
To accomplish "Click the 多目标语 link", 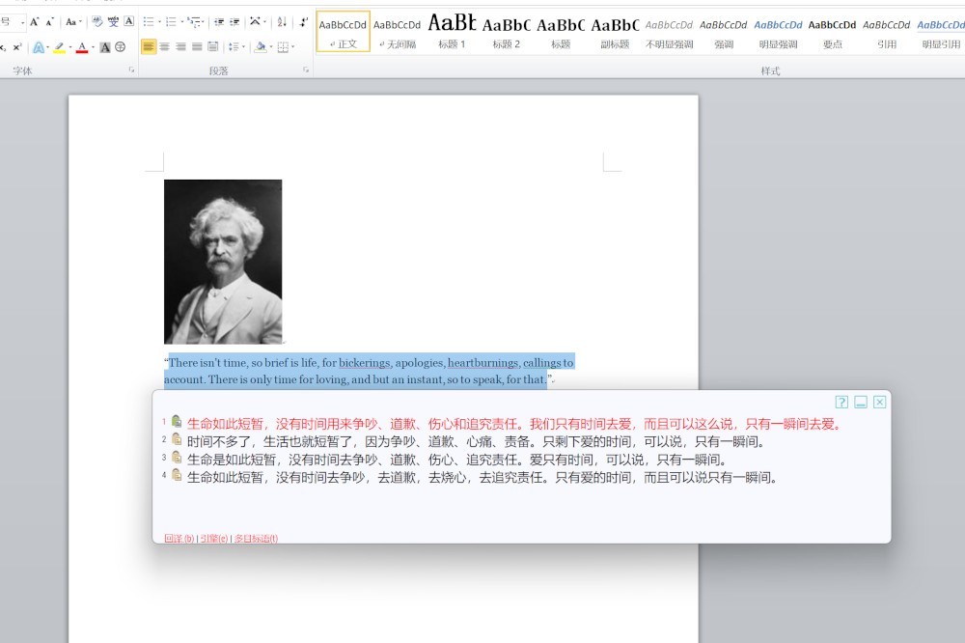I will [256, 539].
